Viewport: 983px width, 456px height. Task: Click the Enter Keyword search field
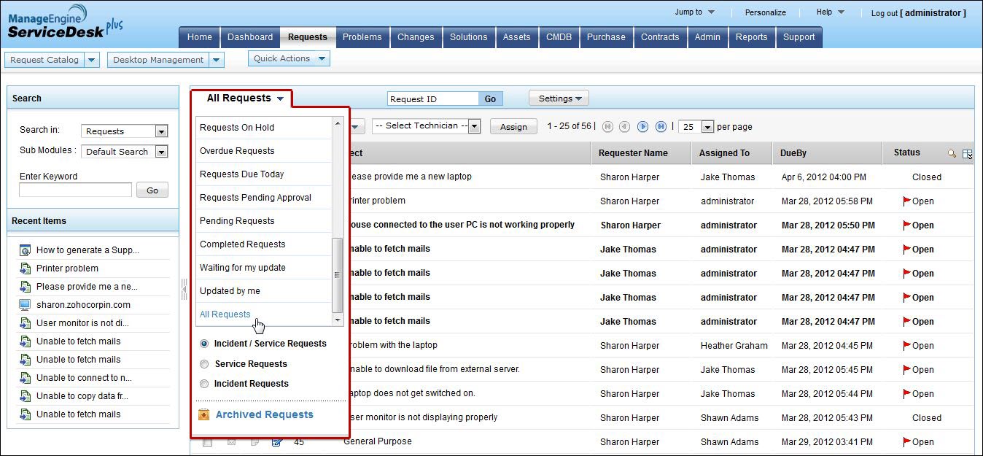75,190
